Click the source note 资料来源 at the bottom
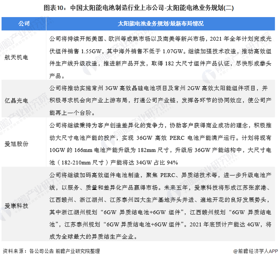278x259 pixels. click(x=51, y=251)
